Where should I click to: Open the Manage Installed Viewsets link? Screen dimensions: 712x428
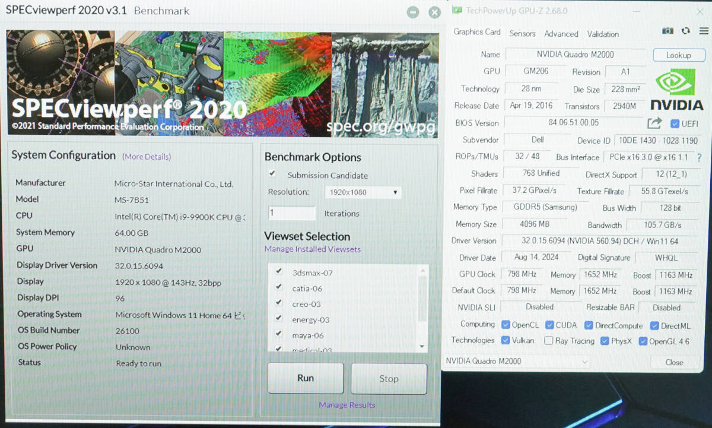click(312, 249)
